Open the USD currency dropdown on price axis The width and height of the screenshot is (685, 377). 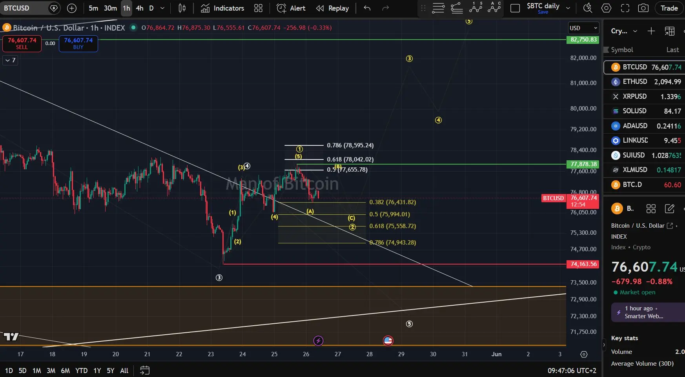(584, 28)
